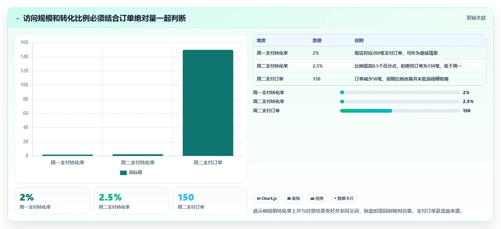The width and height of the screenshot is (501, 229).
Task: Click the 2.5% data card
Action: click(x=131, y=201)
